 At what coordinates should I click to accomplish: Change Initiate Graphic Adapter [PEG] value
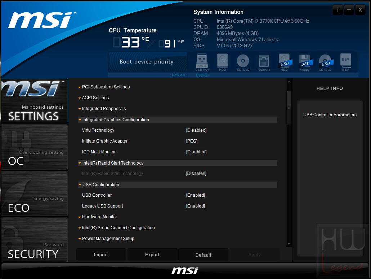pos(192,141)
